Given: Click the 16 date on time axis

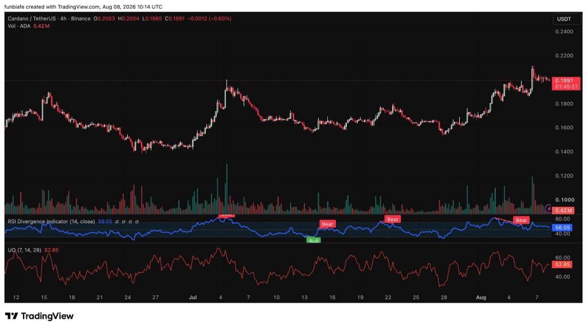Looking at the screenshot, I should coord(332,297).
